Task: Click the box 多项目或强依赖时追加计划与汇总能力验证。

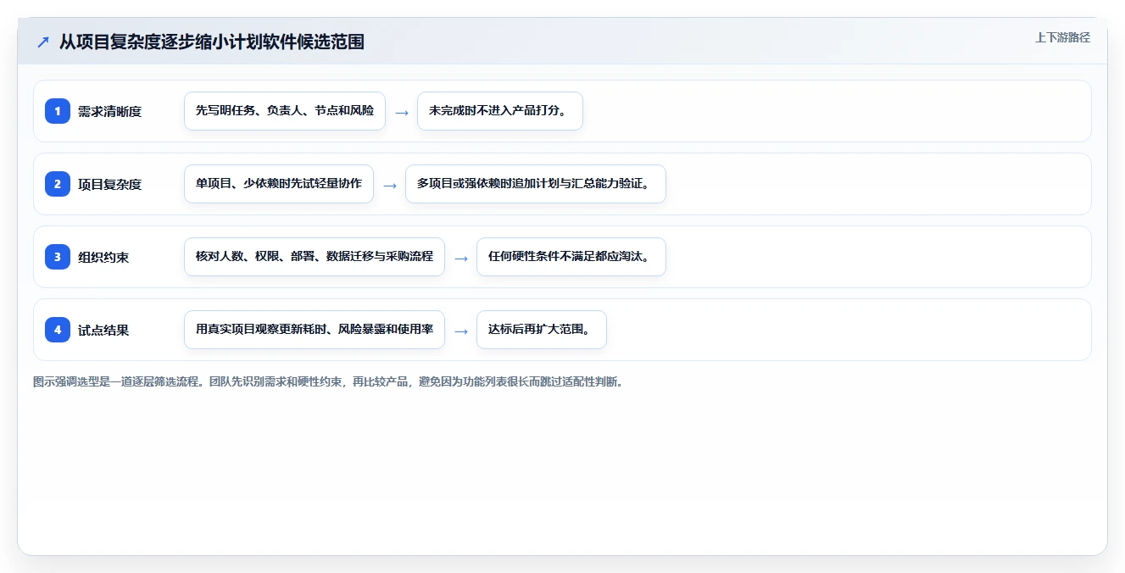Action: 536,184
